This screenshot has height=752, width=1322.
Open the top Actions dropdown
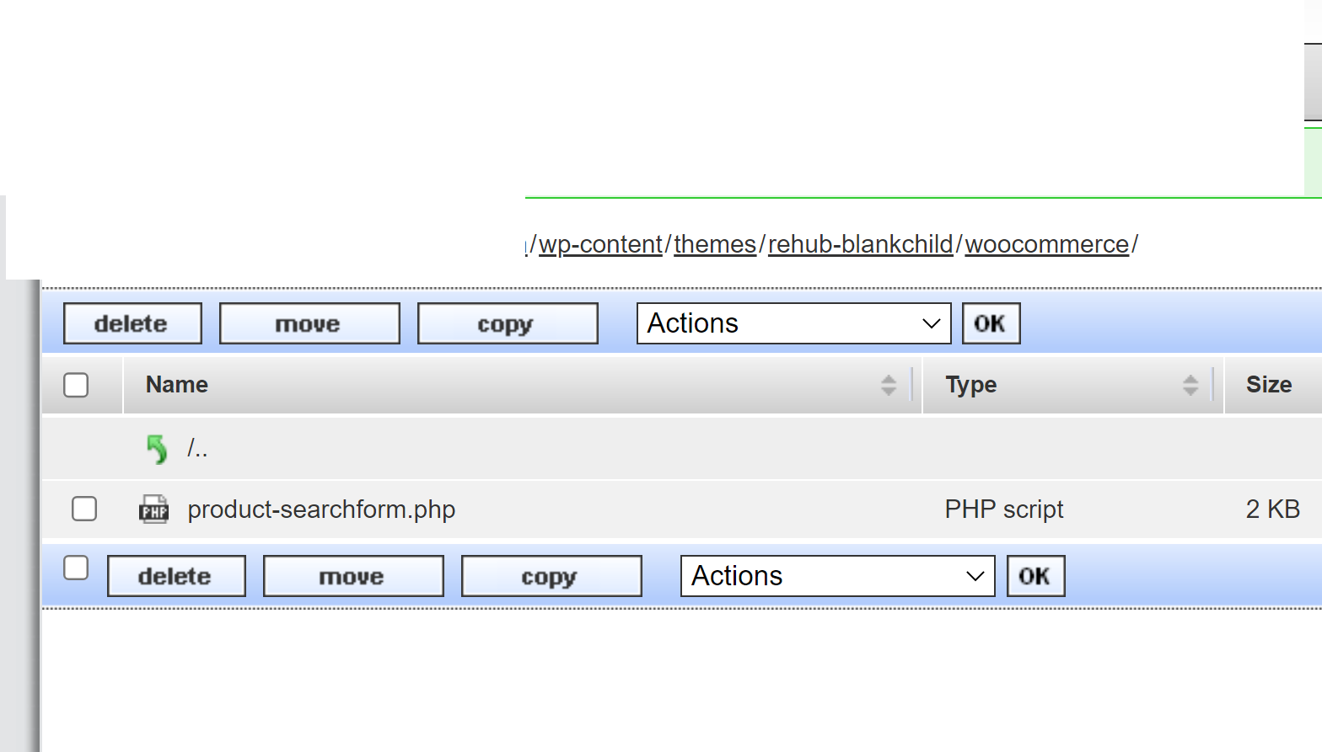click(x=793, y=323)
